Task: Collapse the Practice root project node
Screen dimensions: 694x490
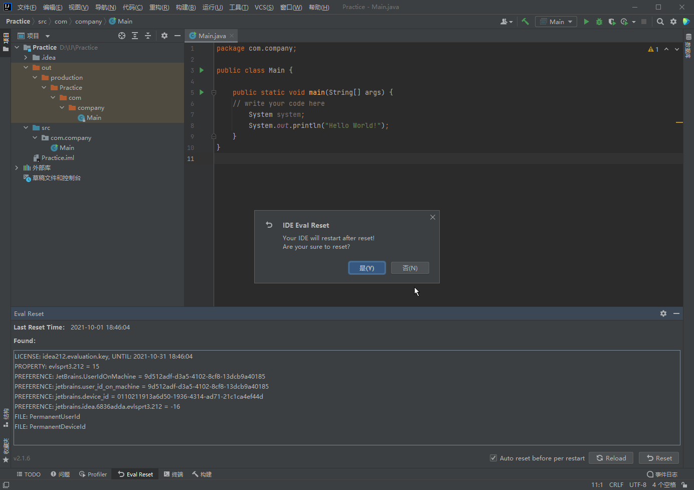Action: 17,47
